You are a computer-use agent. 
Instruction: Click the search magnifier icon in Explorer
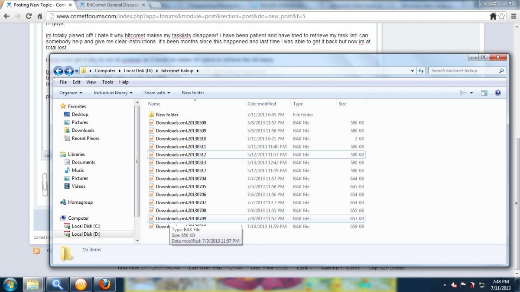pos(502,71)
